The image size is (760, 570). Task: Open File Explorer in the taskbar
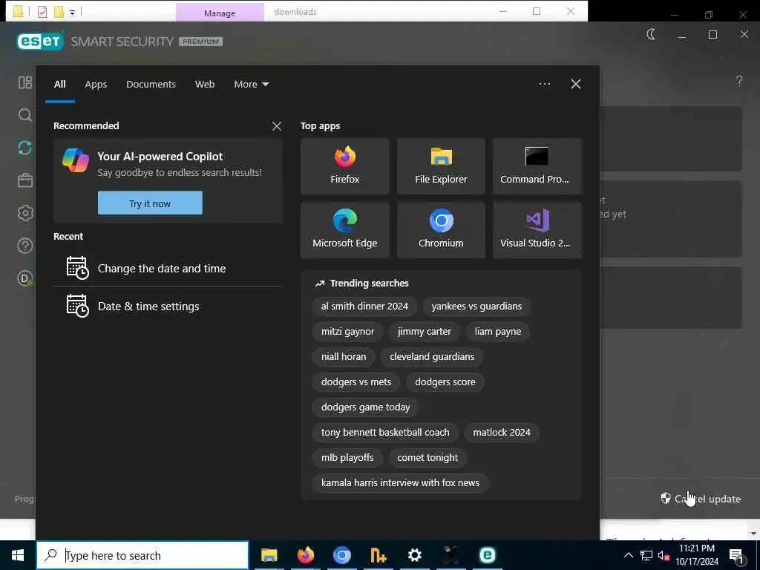click(x=269, y=555)
